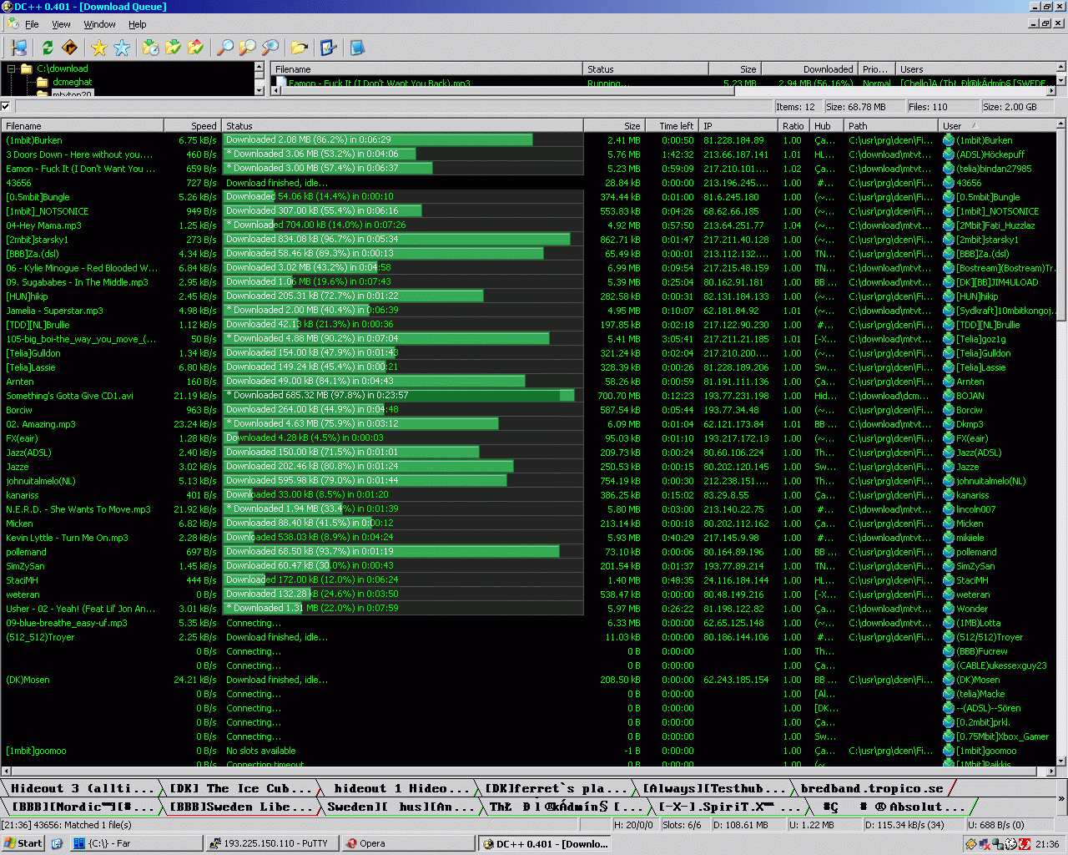Image resolution: width=1068 pixels, height=855 pixels.
Task: Open the View menu
Action: click(x=61, y=24)
